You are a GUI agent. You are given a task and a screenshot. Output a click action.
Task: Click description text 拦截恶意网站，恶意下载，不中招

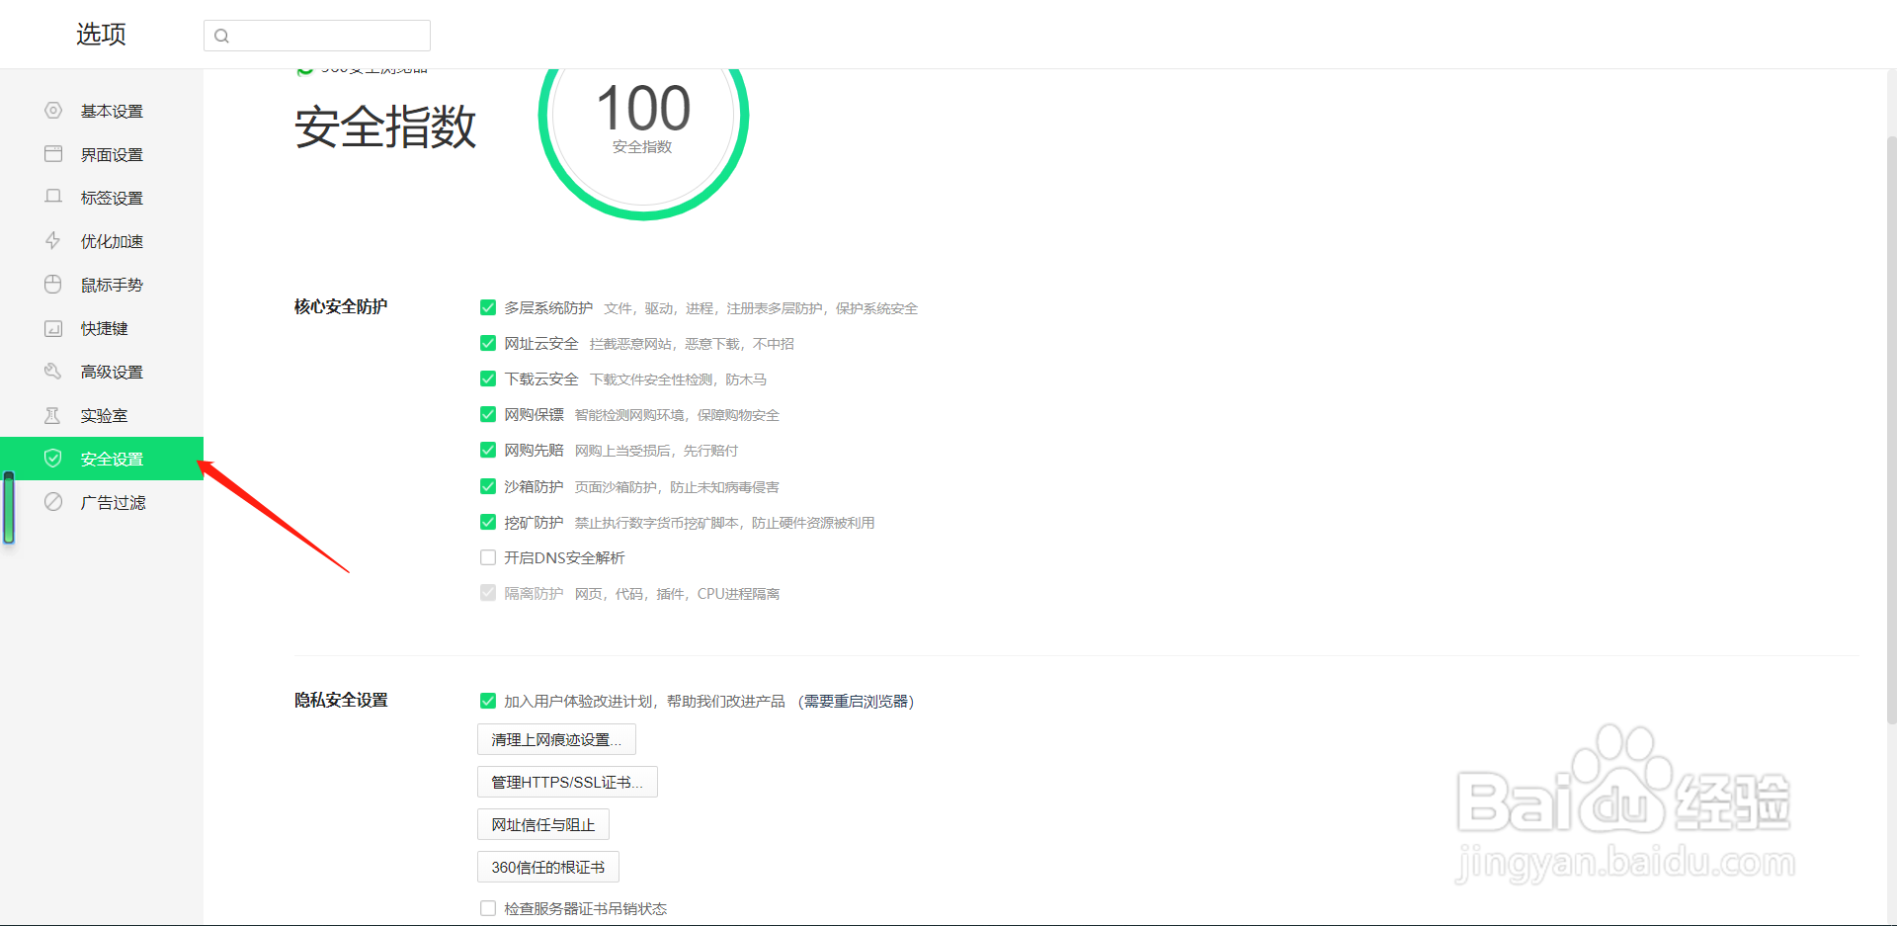coord(692,344)
